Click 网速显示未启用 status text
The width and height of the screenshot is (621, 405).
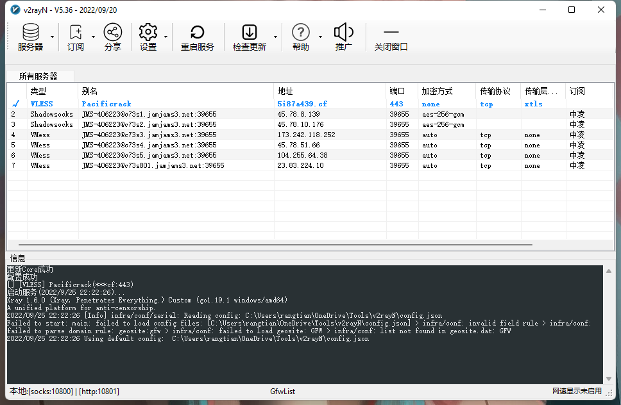[577, 391]
